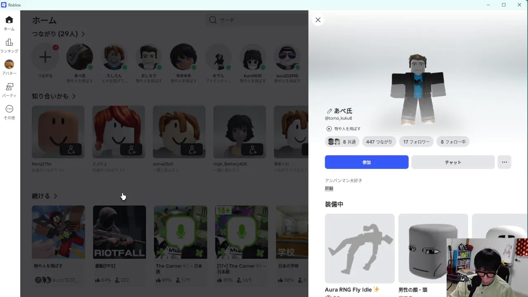Open さぶだよ suggested profile card
This screenshot has width=528, height=297.
118,132
